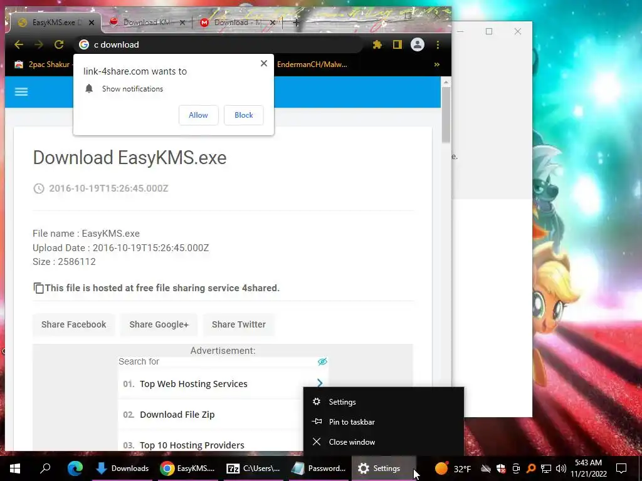Allow notifications from link-4share.com
This screenshot has height=481, width=642.
198,115
